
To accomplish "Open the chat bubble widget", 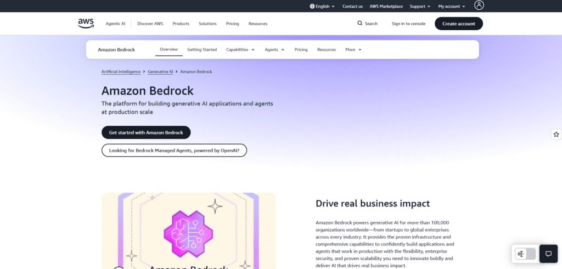I will pyautogui.click(x=548, y=254).
